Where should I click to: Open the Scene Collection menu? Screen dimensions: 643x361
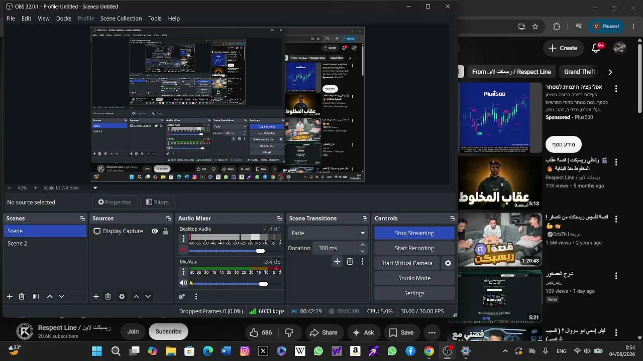tap(121, 19)
